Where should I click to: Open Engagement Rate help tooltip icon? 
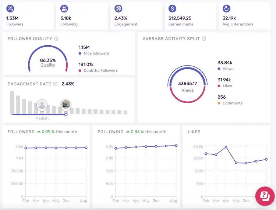pos(55,84)
